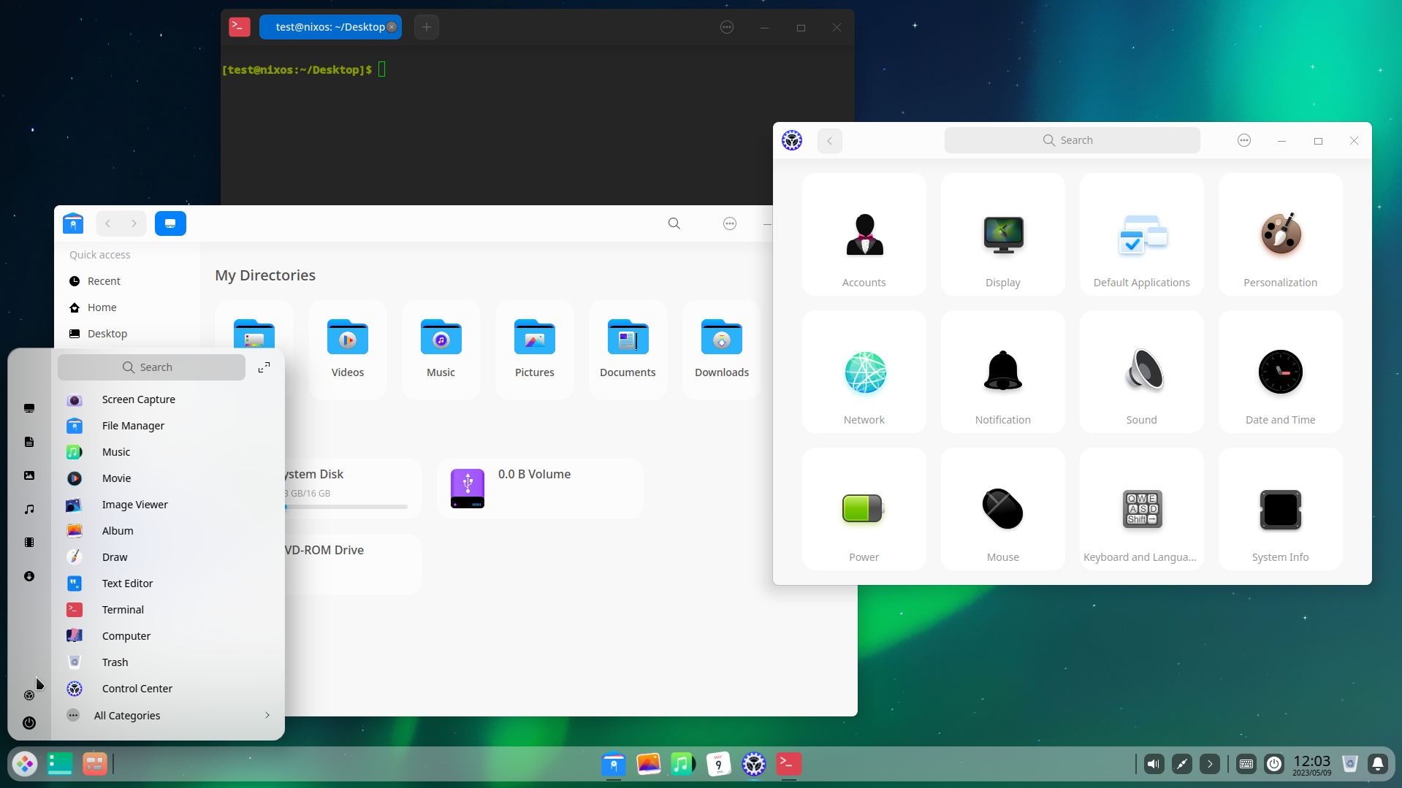Open Date and Time settings
Viewport: 1402px width, 788px height.
point(1280,372)
